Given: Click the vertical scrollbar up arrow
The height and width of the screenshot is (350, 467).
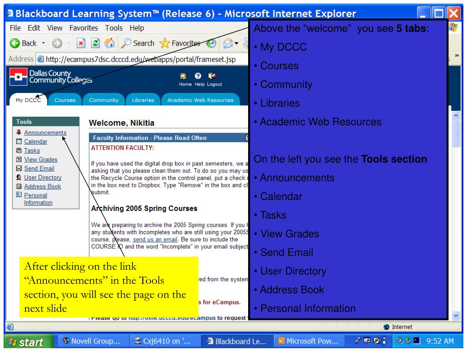Looking at the screenshot, I should click(x=456, y=115).
